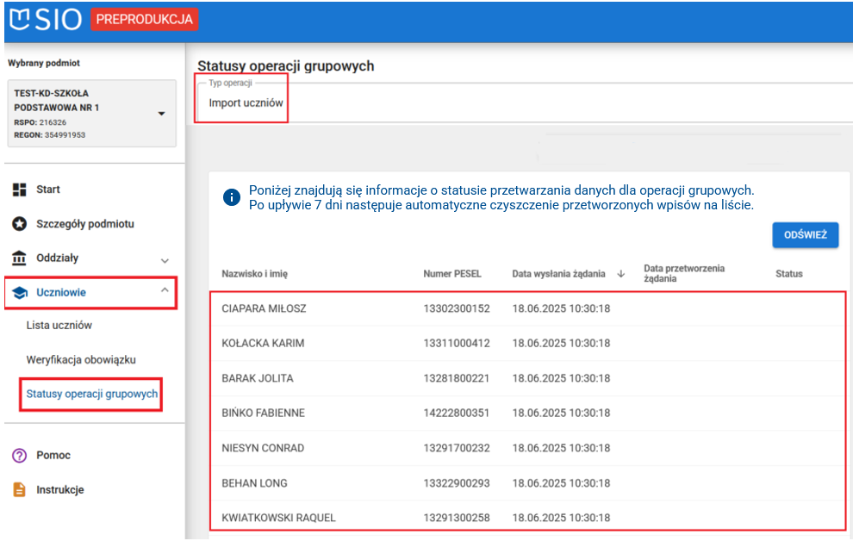Click the Nazwisko i imię column header
This screenshot has height=541, width=853.
[x=255, y=274]
